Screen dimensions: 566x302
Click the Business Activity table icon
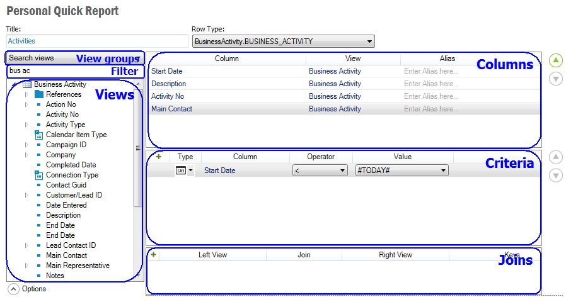pyautogui.click(x=27, y=84)
